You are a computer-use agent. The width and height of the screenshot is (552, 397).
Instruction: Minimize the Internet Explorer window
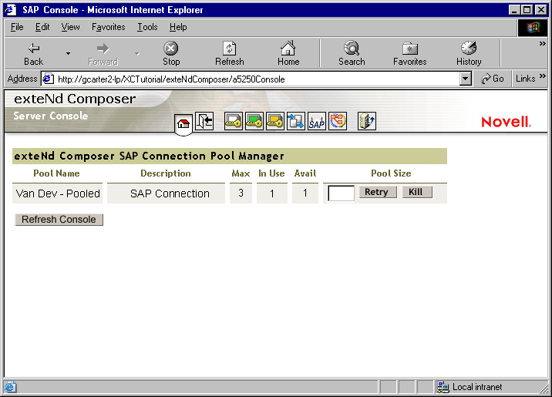pos(515,10)
